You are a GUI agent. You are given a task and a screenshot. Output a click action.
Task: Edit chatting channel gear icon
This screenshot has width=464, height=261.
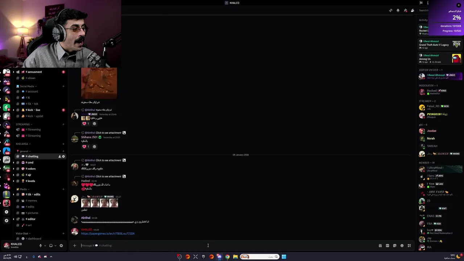pos(63,157)
